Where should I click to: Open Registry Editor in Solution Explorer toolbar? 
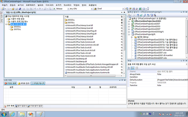pyautogui.click(x=141, y=15)
